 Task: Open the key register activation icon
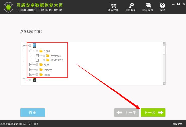[x=131, y=5]
